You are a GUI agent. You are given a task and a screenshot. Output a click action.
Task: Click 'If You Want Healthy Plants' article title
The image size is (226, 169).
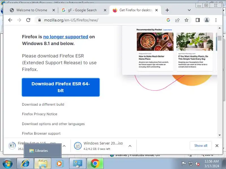[x=193, y=58]
